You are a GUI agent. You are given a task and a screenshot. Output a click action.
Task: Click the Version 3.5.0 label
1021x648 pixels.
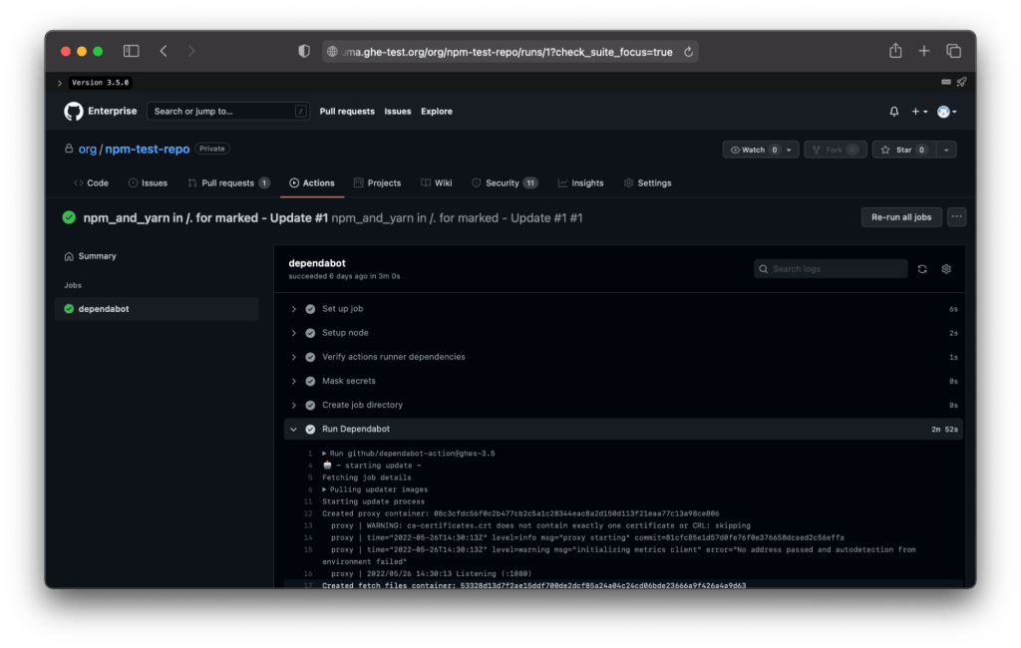point(101,83)
